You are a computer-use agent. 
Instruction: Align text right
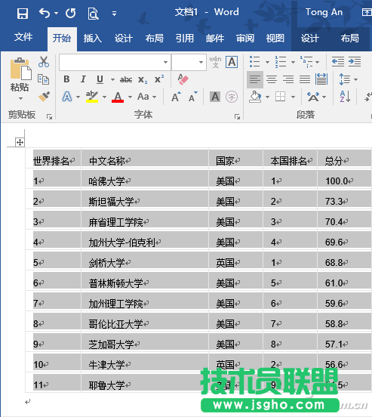coord(288,79)
